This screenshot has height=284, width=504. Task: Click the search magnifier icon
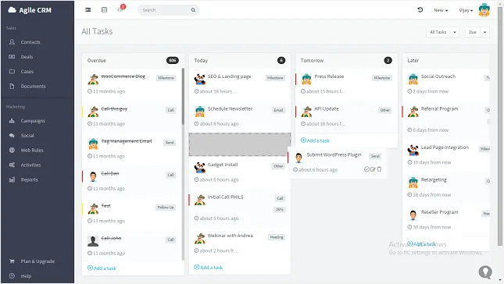coord(193,10)
